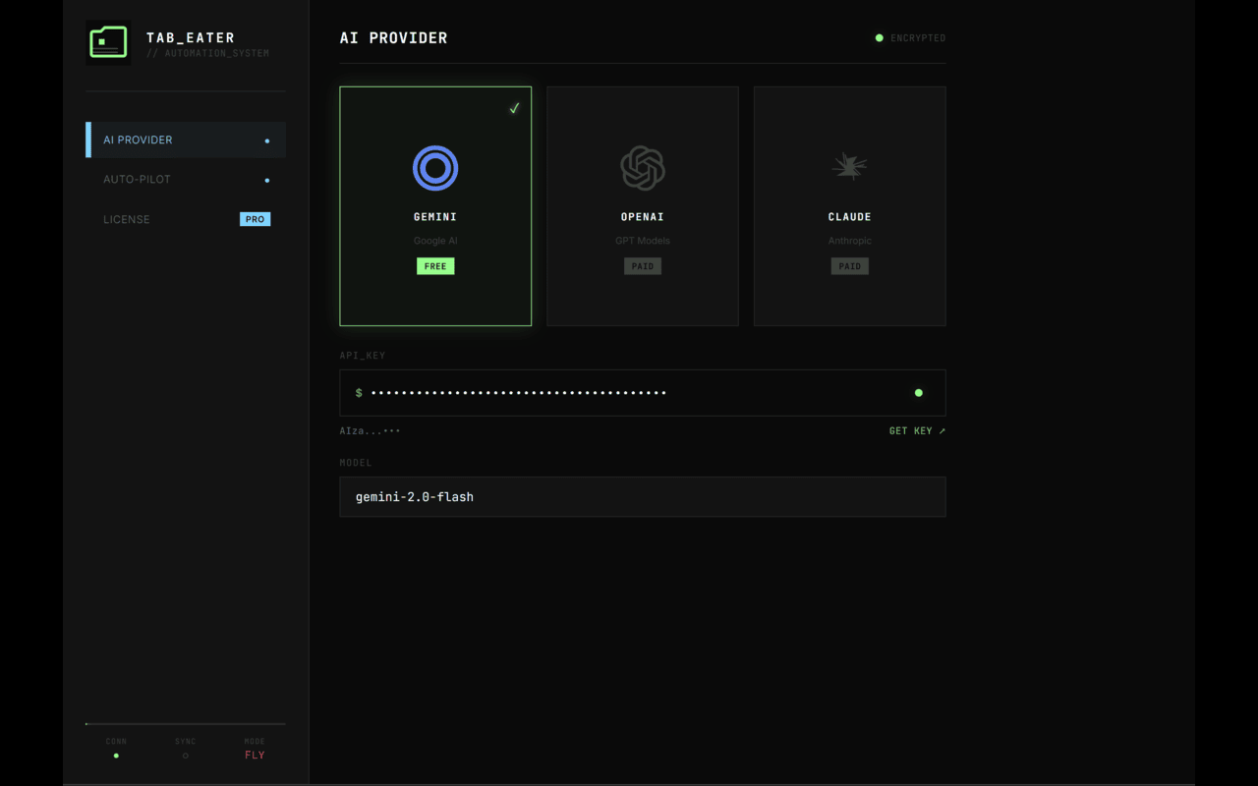Click the Claude starburst logo
The width and height of the screenshot is (1258, 786).
coord(850,166)
